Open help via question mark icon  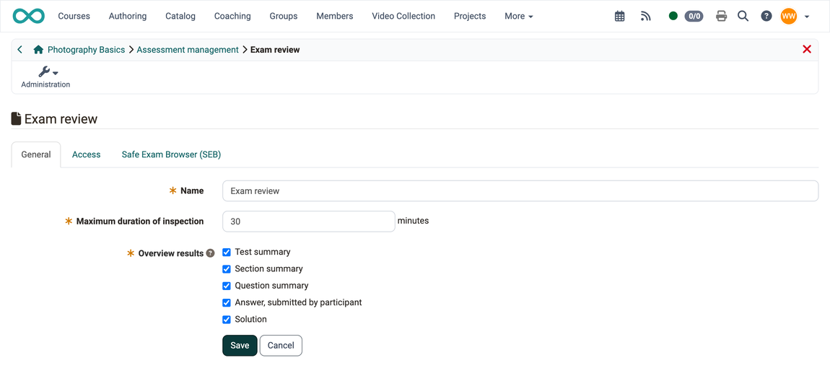point(766,17)
